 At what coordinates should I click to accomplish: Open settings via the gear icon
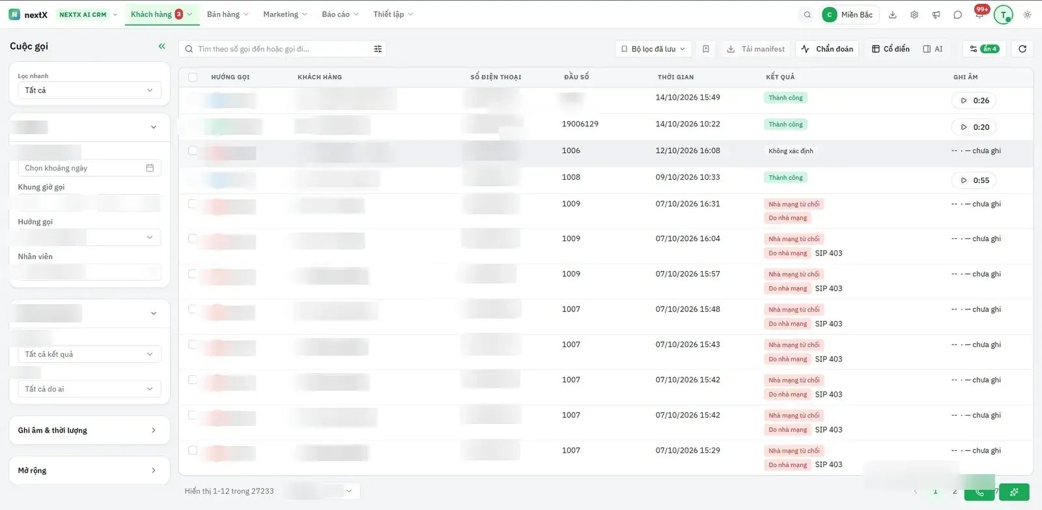914,15
